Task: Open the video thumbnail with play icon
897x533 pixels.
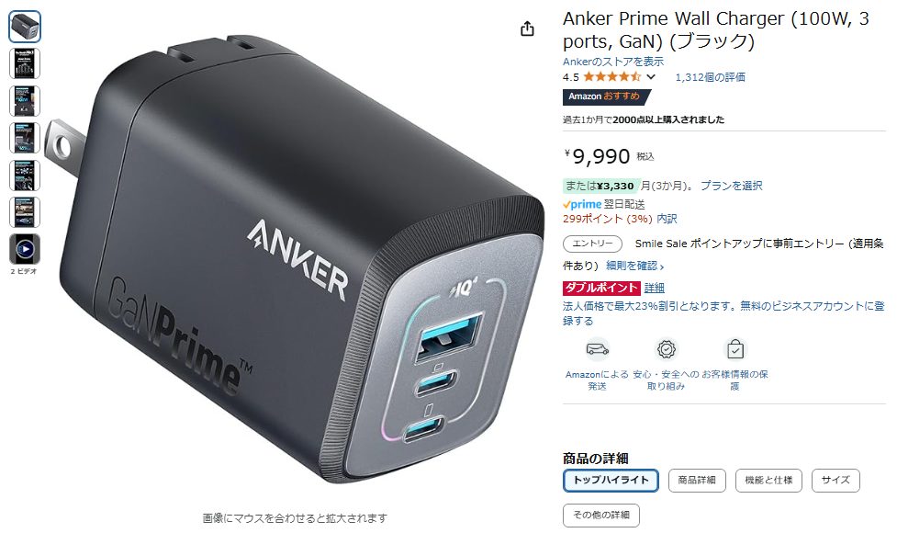Action: point(25,249)
